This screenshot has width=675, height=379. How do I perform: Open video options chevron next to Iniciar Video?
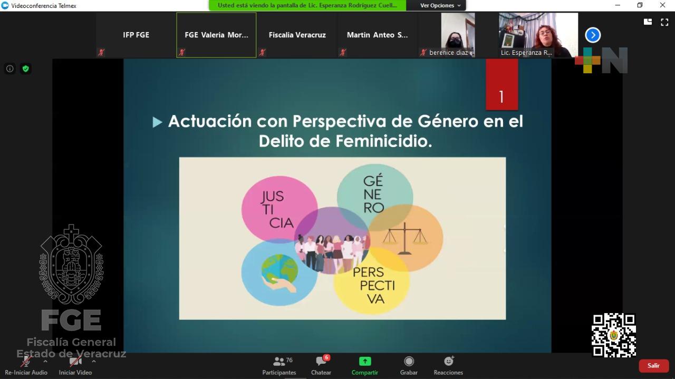point(95,362)
